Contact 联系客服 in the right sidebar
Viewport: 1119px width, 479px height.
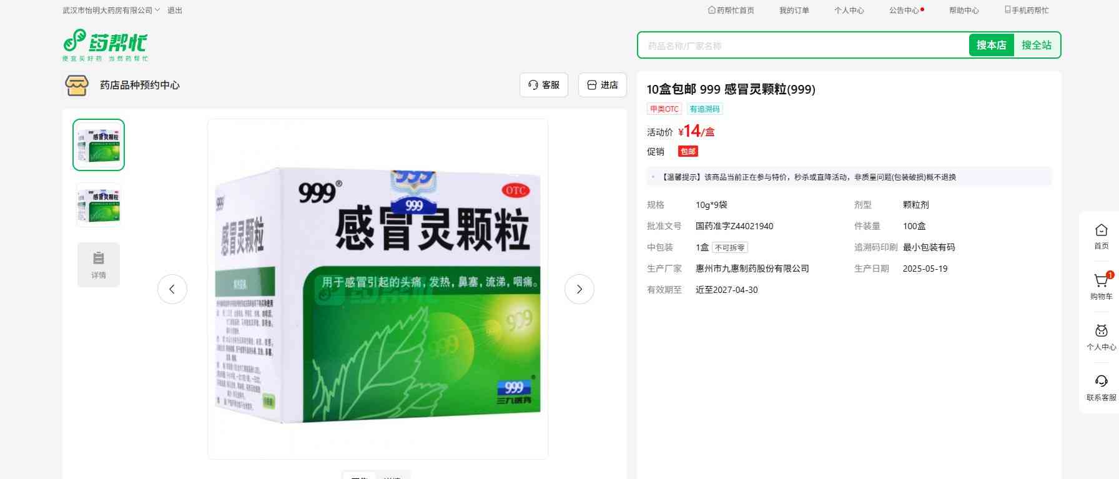(1101, 387)
